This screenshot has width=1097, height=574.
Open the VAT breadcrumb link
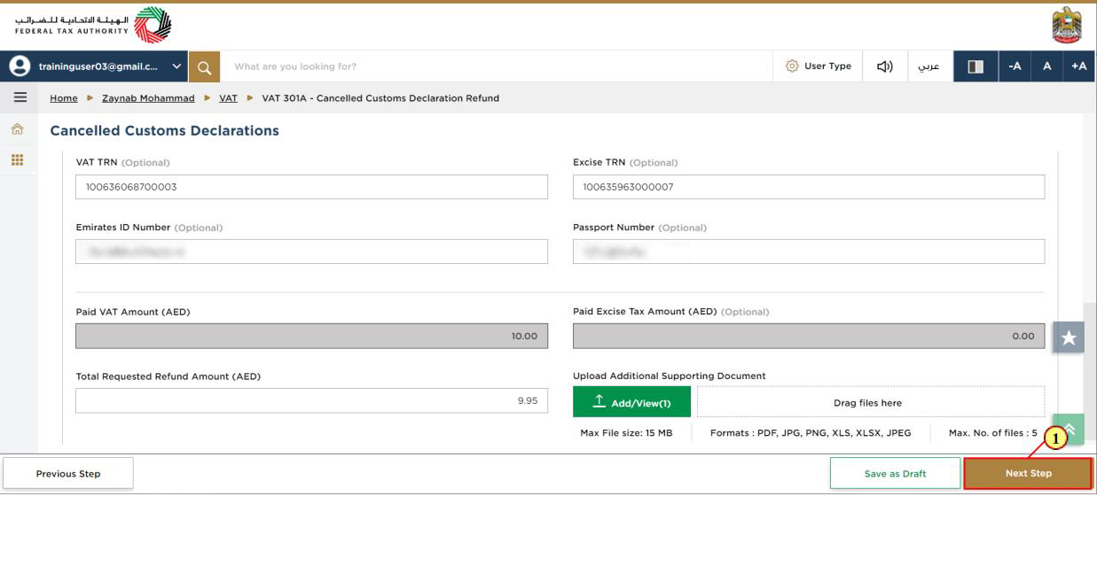(x=228, y=98)
